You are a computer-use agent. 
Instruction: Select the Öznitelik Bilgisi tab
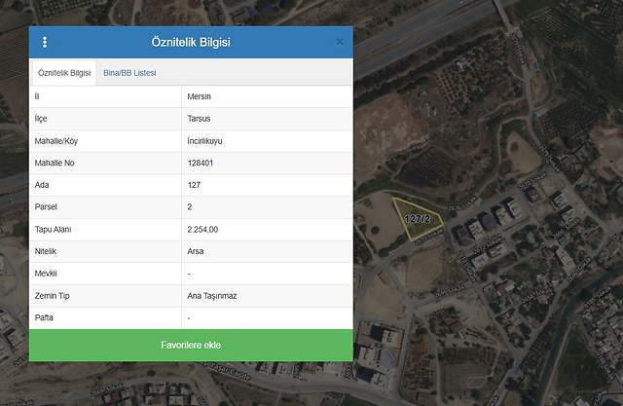pos(63,73)
